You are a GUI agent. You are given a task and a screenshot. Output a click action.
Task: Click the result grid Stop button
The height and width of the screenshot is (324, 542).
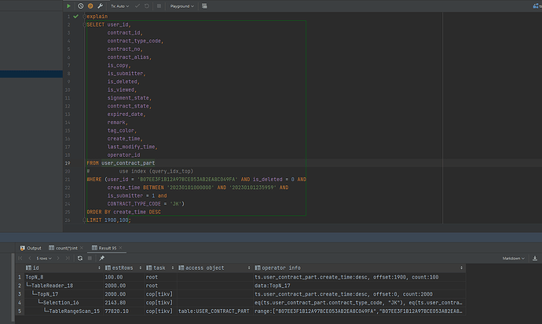[x=90, y=258]
